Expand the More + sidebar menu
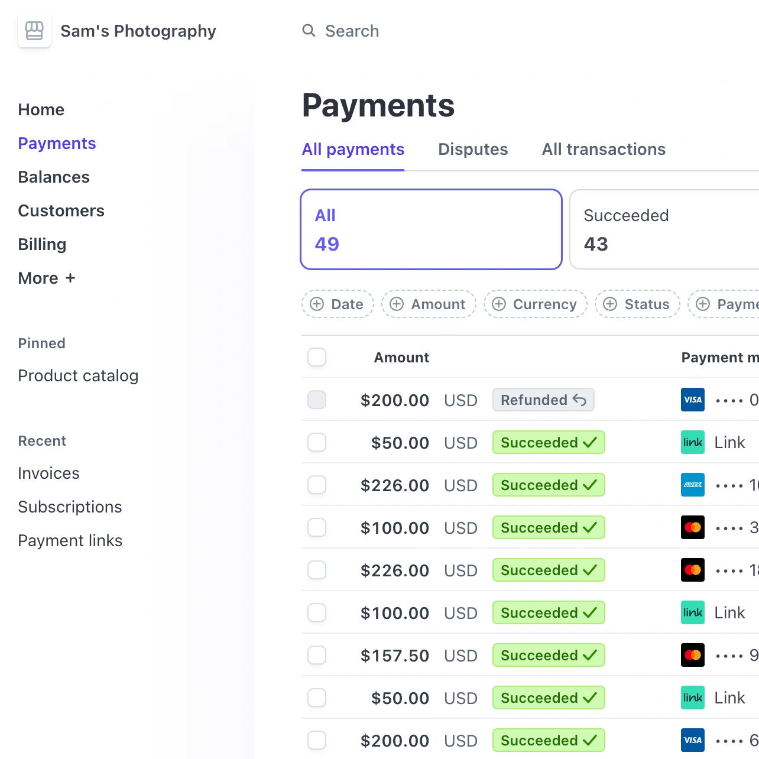Image resolution: width=759 pixels, height=759 pixels. (47, 278)
